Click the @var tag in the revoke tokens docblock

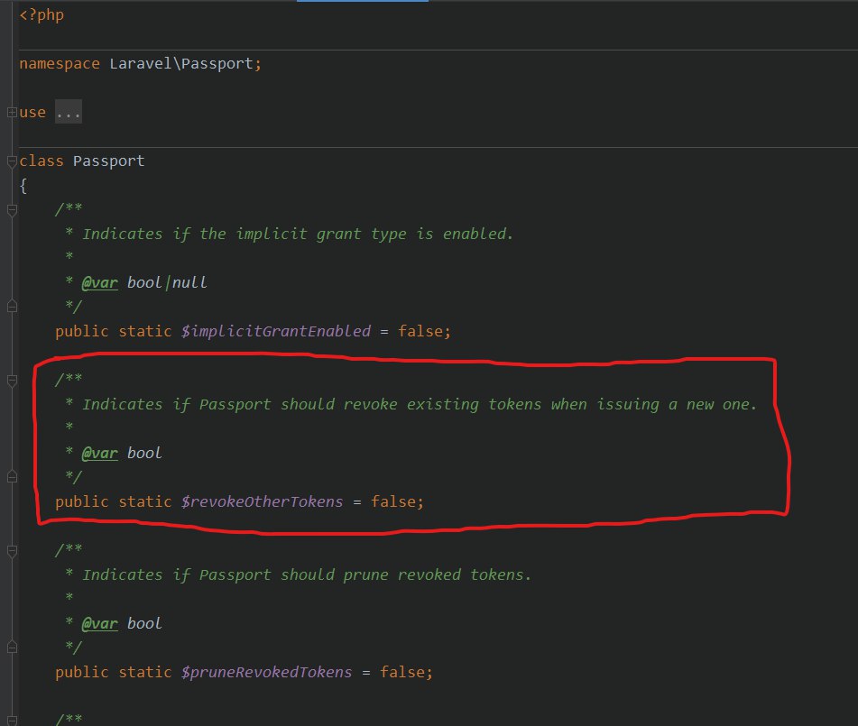(99, 453)
